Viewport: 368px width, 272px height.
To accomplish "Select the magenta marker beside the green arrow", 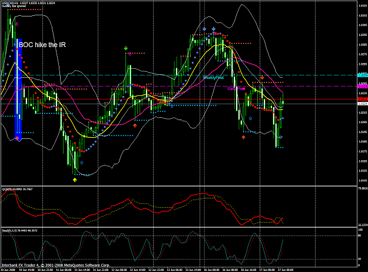I will pos(130,54).
